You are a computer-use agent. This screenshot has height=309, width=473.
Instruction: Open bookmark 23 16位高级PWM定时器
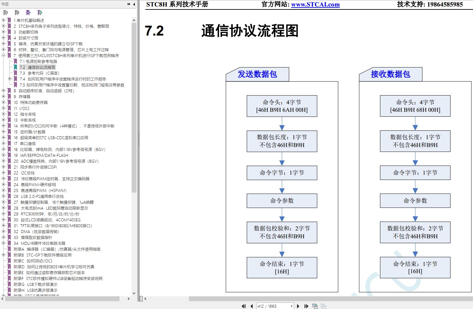[52, 179]
